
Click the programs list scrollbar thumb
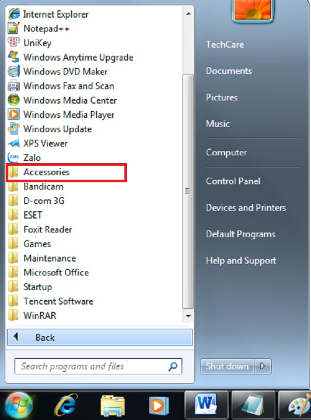(188, 189)
